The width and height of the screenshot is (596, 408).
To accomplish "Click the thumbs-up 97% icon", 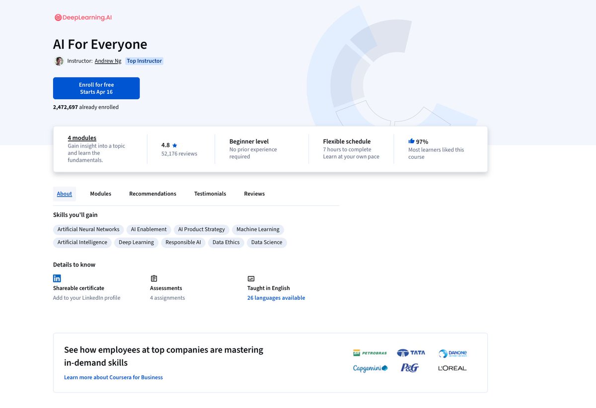I will point(411,141).
